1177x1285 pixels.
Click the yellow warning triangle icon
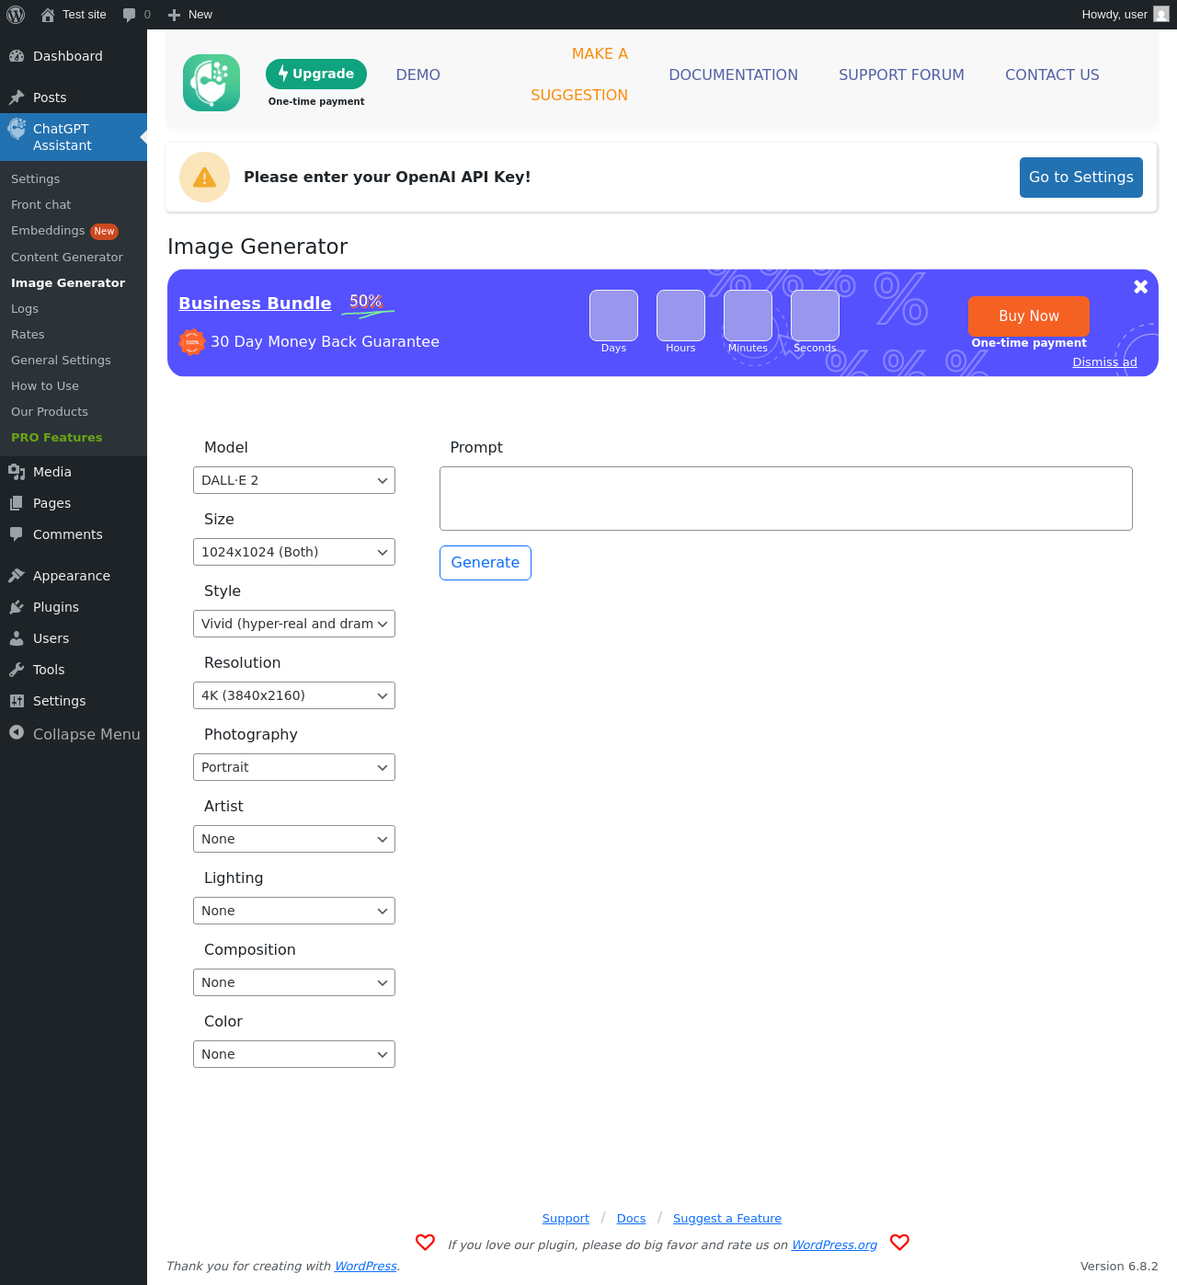(204, 178)
